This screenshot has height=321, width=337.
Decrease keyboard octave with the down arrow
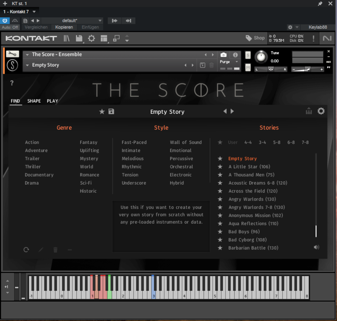(x=8, y=293)
